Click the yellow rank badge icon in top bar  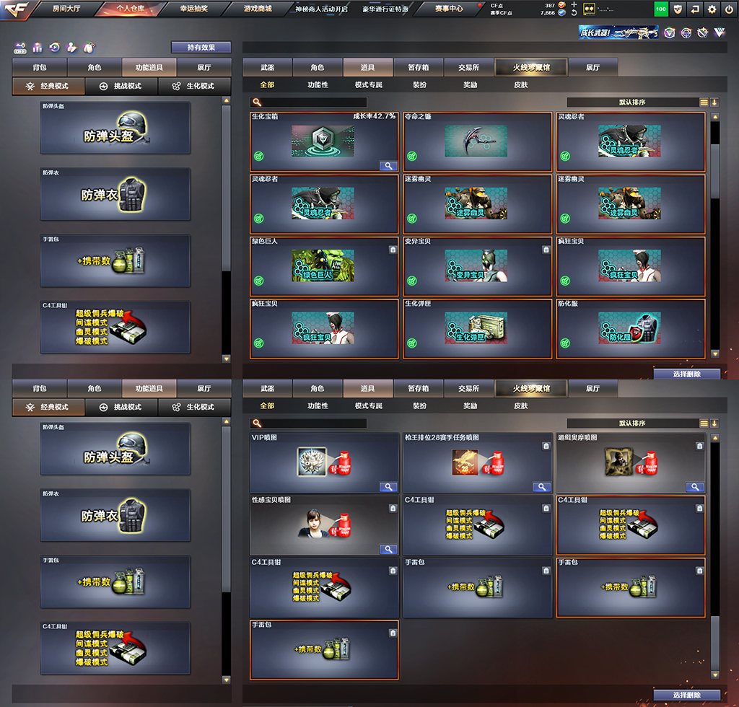(589, 9)
